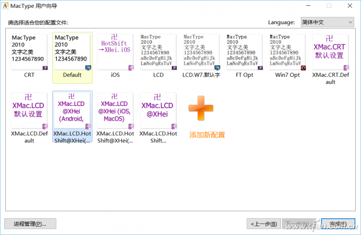
Task: Click the badge icon on FT Opt profile
Action: (x=260, y=68)
